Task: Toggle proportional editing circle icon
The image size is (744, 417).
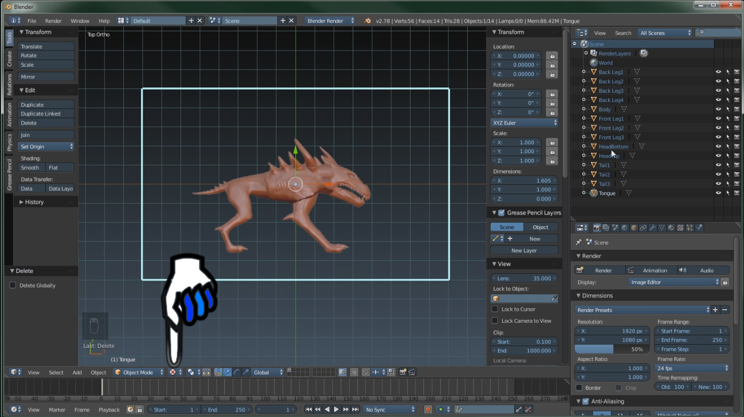Action: 354,372
